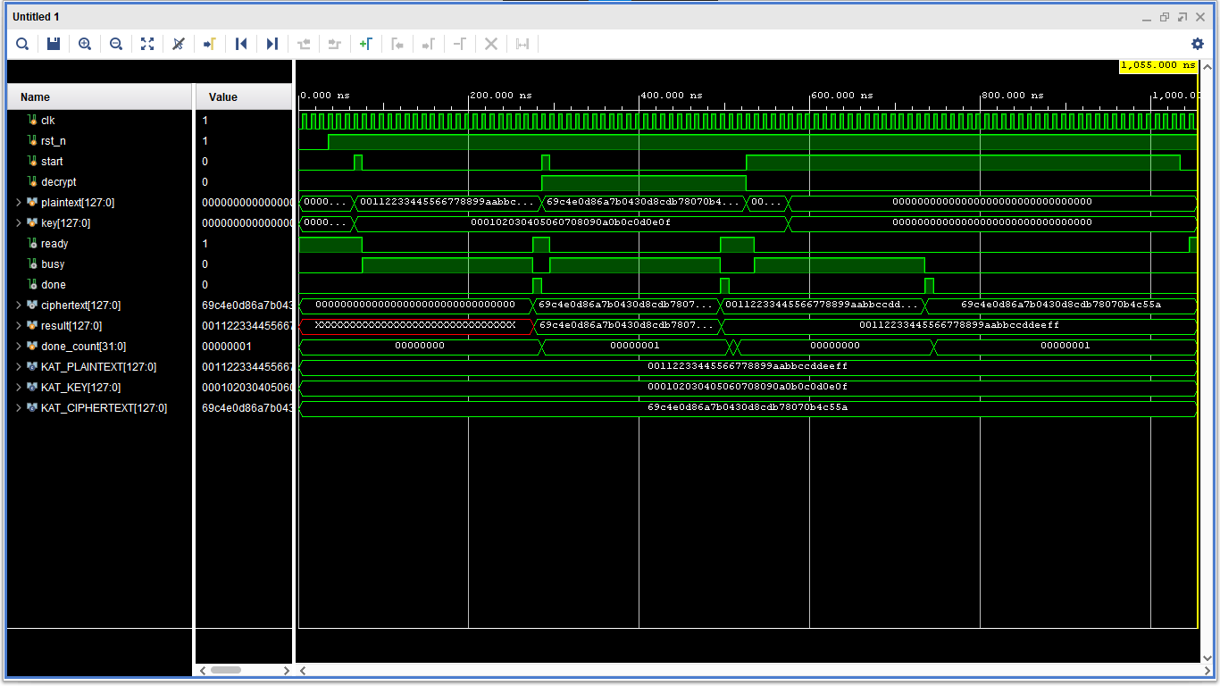
Task: Save the waveform configuration
Action: pyautogui.click(x=54, y=44)
